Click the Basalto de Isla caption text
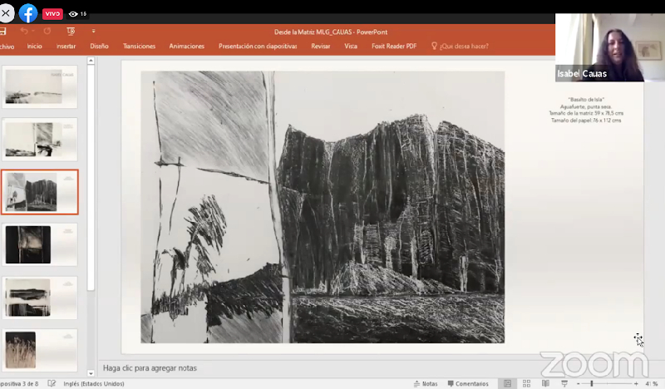The image size is (665, 389). [x=586, y=110]
